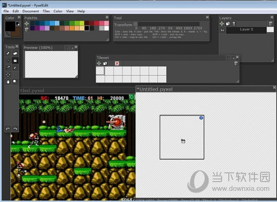
Task: Add a new tile in Tileset panel
Action: [x=99, y=63]
